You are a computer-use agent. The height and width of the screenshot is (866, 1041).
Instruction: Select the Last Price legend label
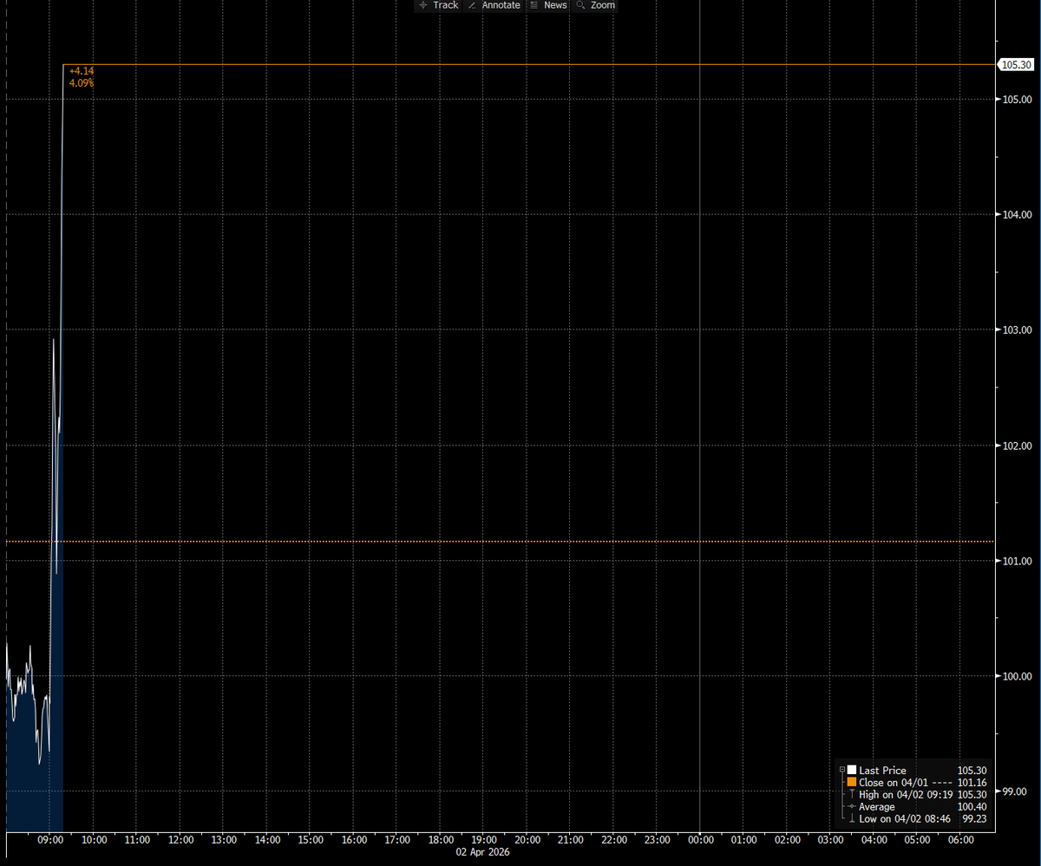click(882, 770)
